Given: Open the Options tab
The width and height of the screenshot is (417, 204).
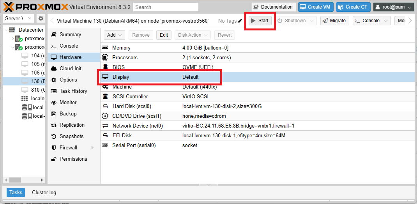Looking at the screenshot, I should pyautogui.click(x=74, y=80).
